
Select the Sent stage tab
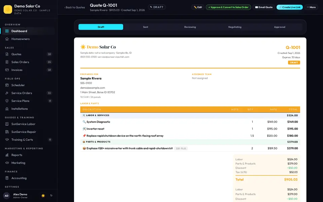tap(145, 27)
